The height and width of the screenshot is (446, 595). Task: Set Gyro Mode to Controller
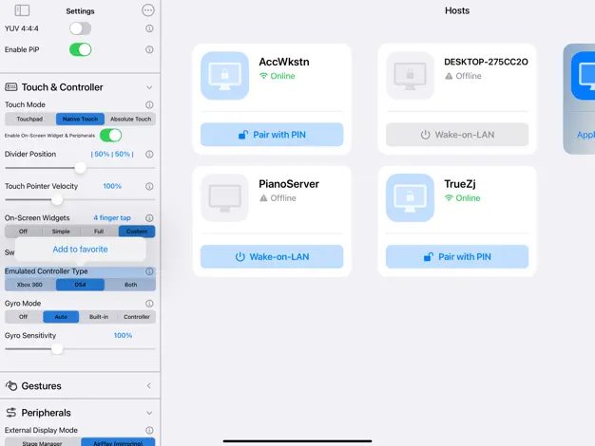click(x=137, y=317)
